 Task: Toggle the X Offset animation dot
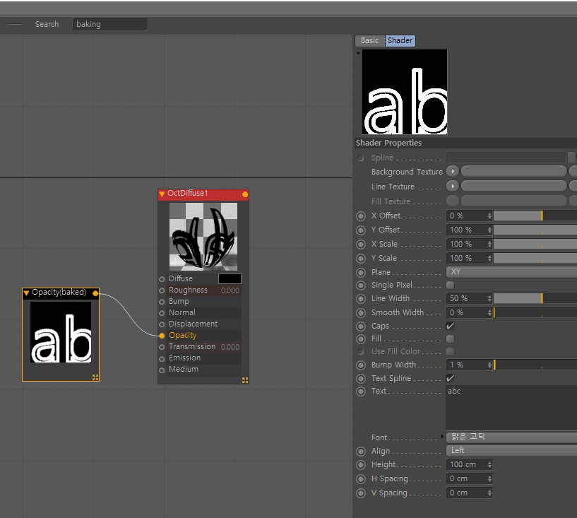361,216
